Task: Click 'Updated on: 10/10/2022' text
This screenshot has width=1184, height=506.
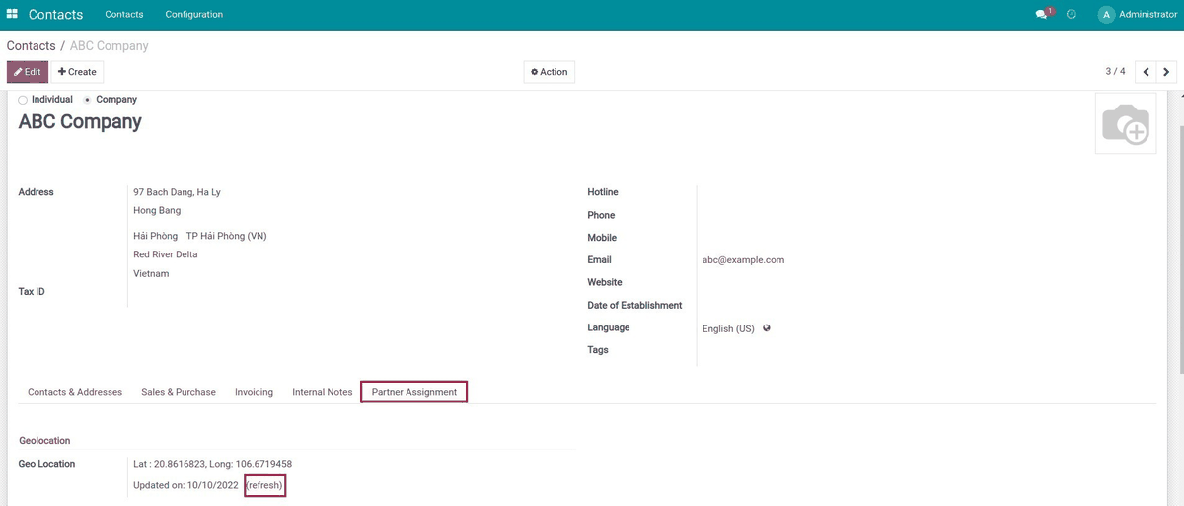Action: (x=185, y=485)
